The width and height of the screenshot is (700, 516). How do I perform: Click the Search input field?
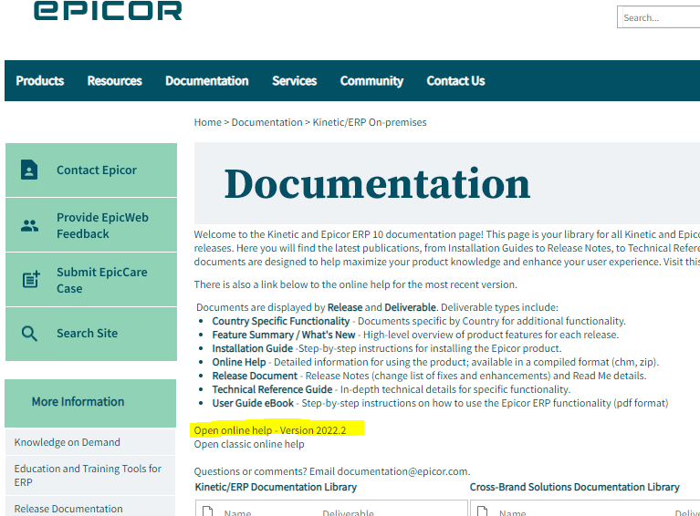659,17
